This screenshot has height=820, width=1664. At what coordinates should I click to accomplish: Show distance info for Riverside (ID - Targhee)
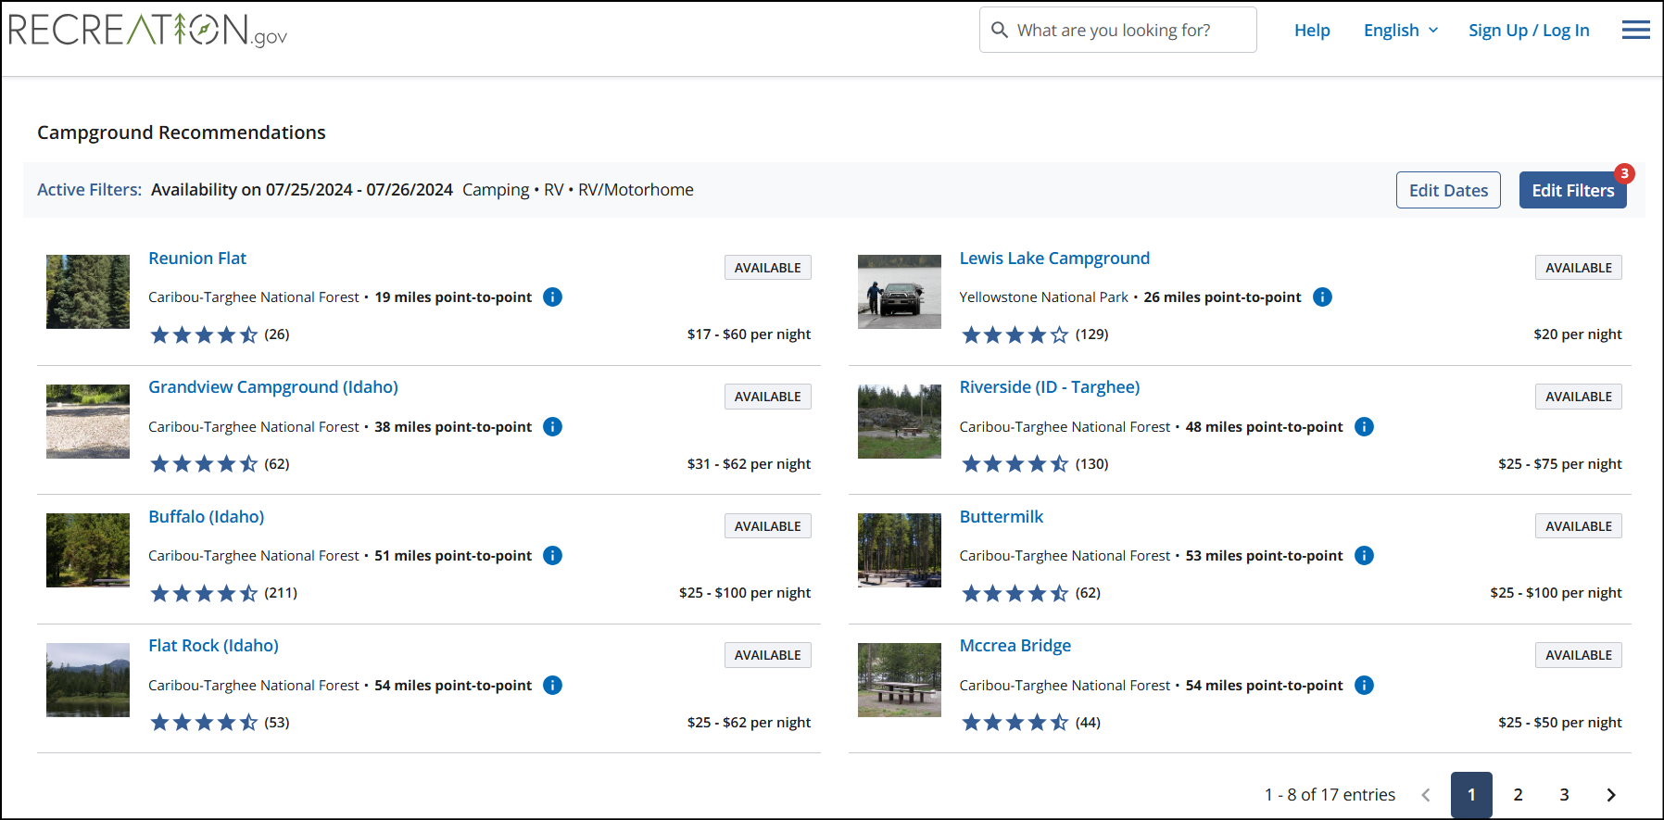(x=1364, y=427)
